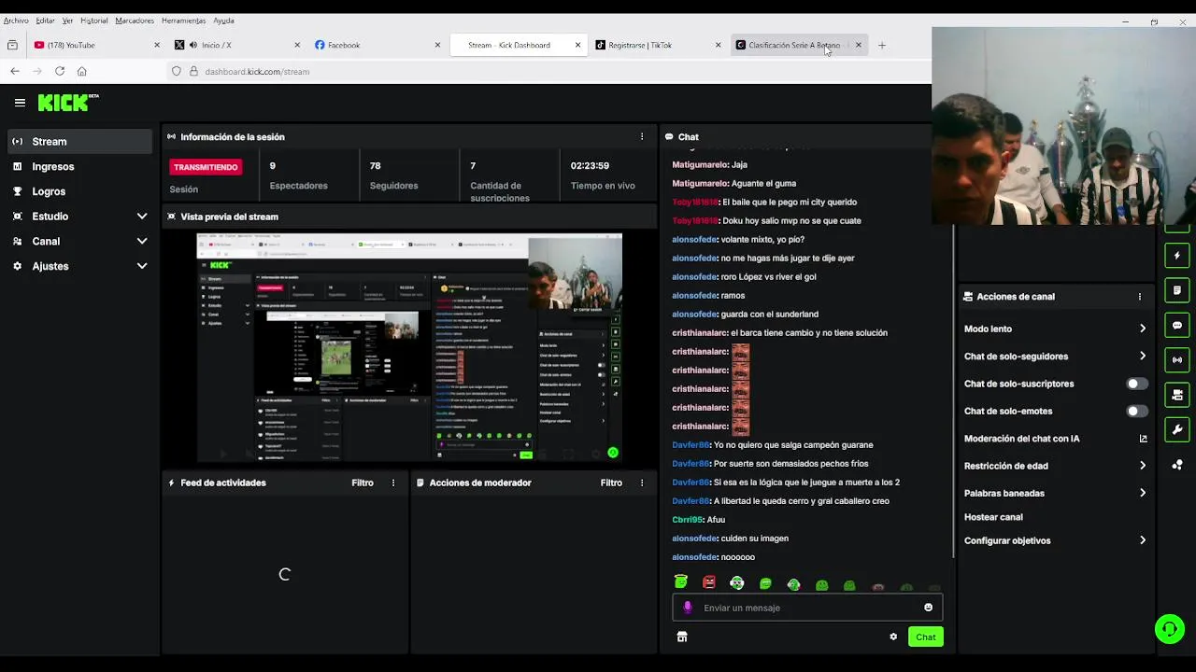The height and width of the screenshot is (672, 1196).
Task: Open Feed de actividades three-dot menu
Action: [x=393, y=483]
